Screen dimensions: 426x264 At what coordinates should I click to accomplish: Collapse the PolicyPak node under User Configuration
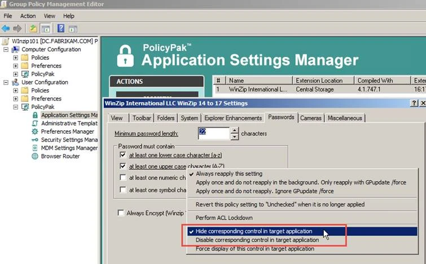15,107
